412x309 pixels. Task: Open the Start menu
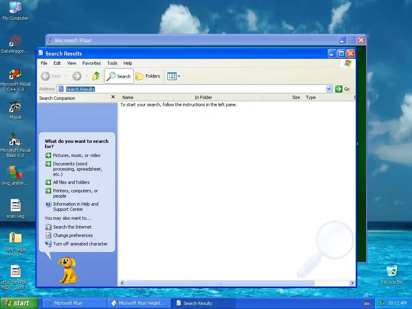[x=19, y=303]
